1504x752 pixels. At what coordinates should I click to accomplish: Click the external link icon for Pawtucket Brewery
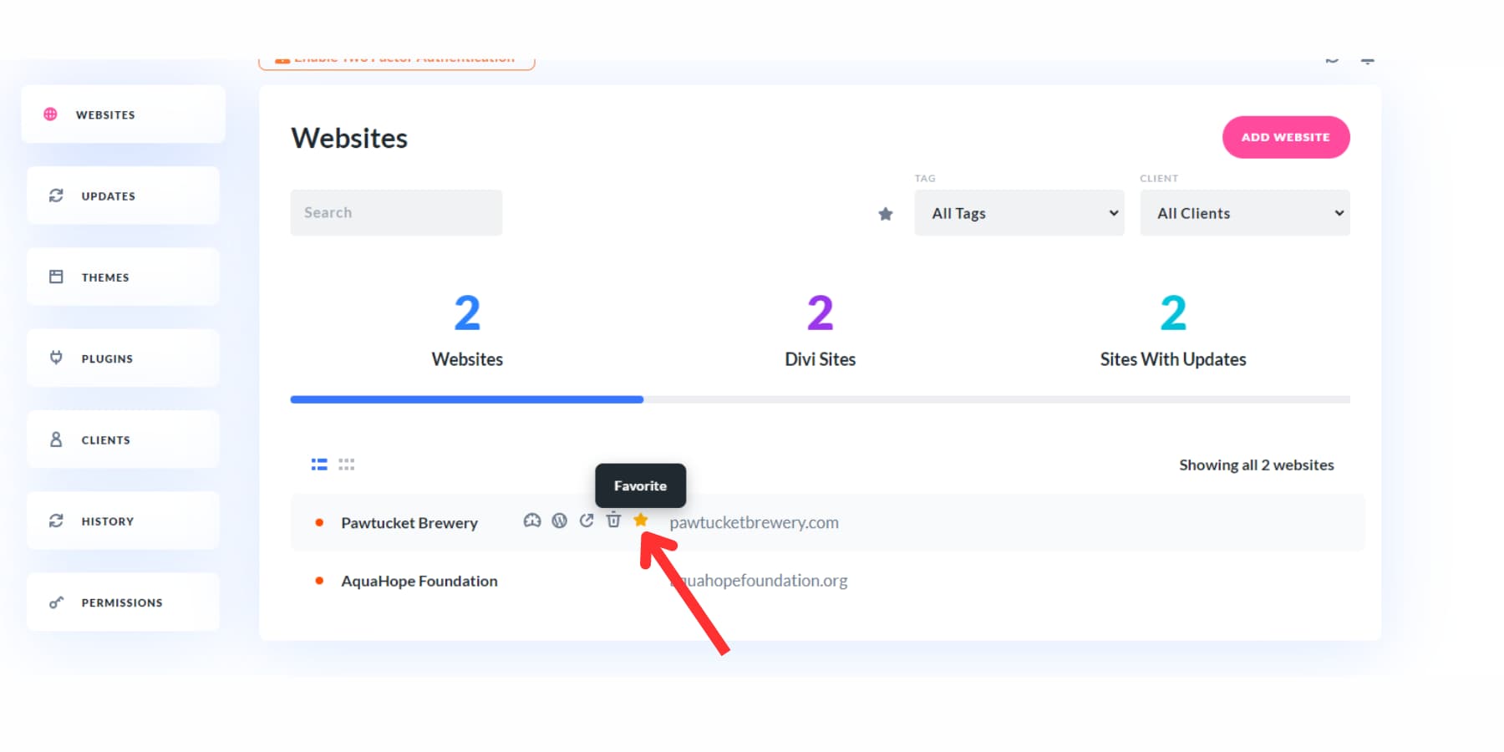(587, 521)
